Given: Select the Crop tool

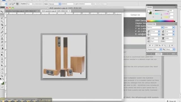Looking at the screenshot, I should [2, 25].
